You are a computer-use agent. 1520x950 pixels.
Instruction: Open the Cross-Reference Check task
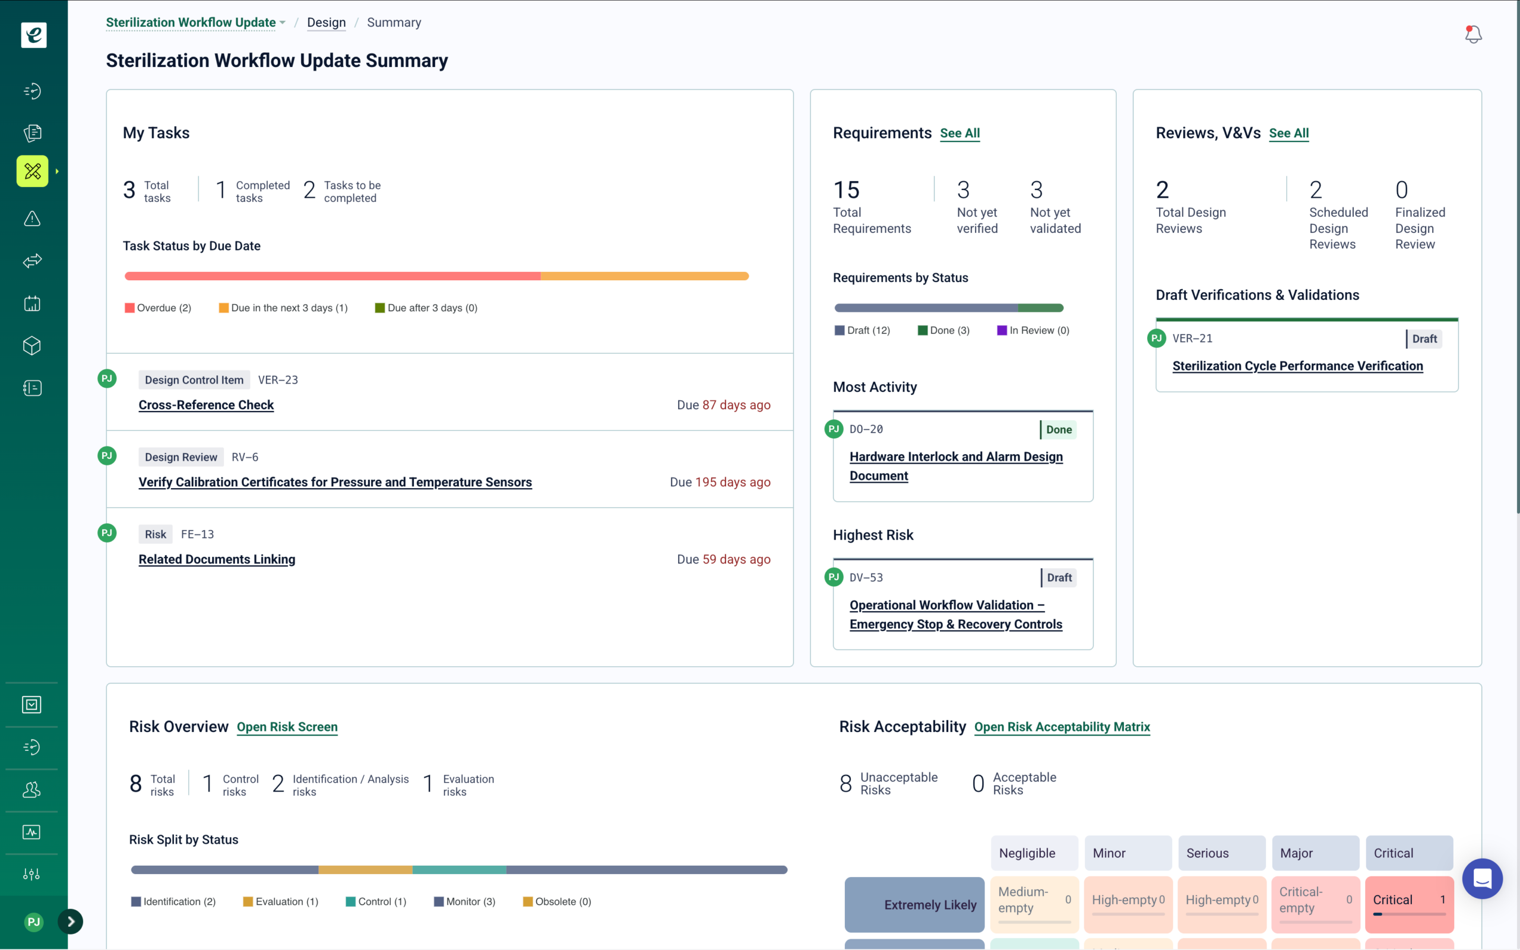click(206, 406)
